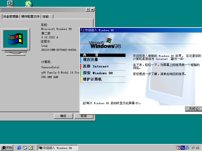The height and width of the screenshot is (151, 202).
Task: Click the paragraph starting '坐下来，轻松一下'
Action: coord(166,66)
